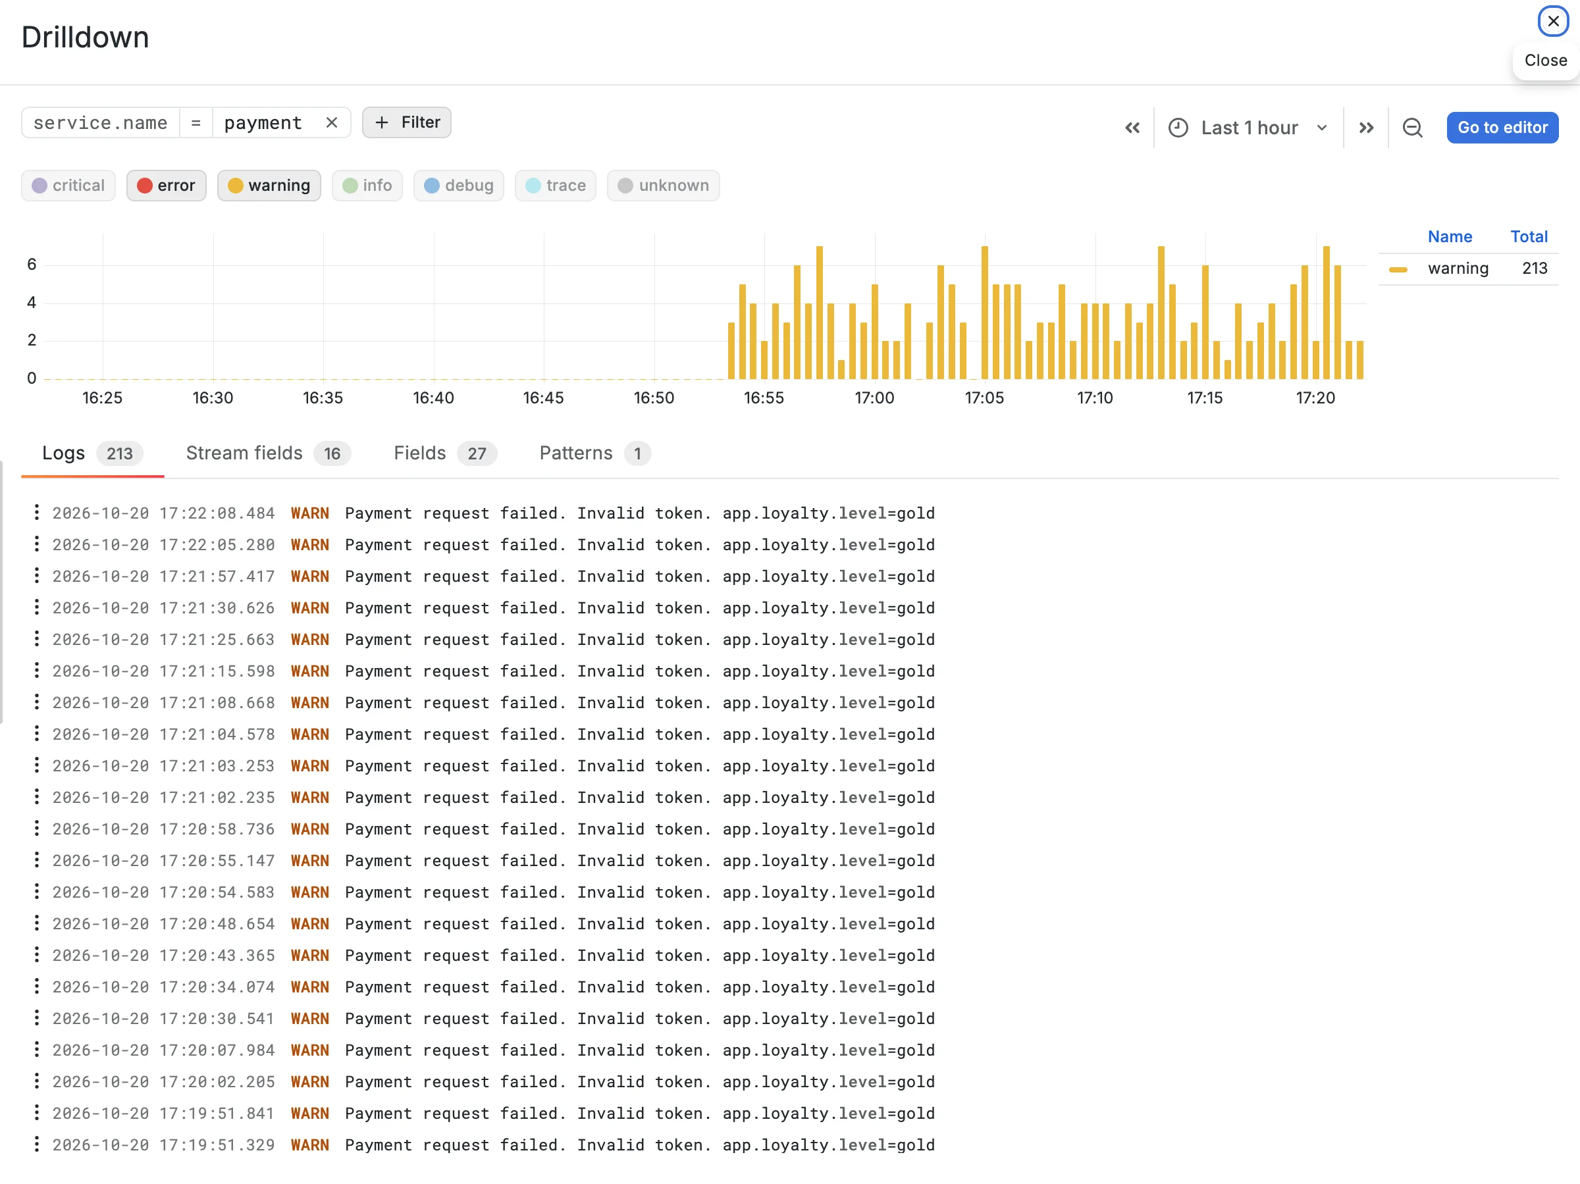
Task: Switch to the Stream fields tab
Action: (x=269, y=453)
